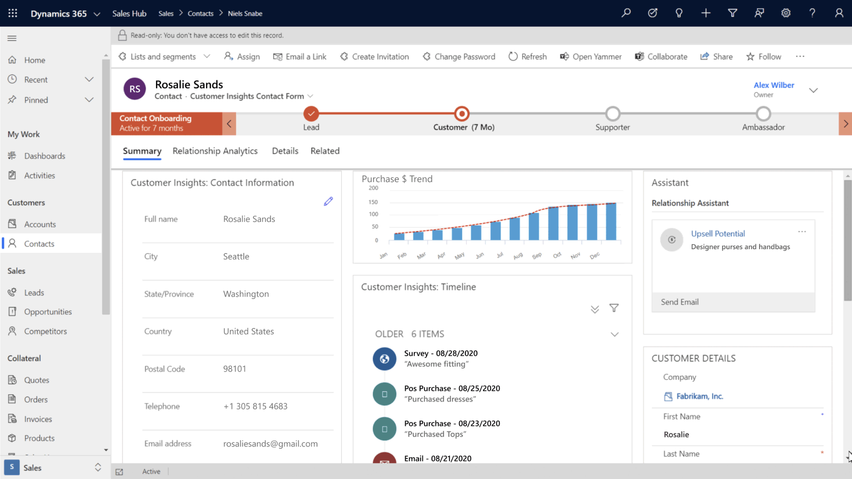Click the Fabrikam, Inc. company link
The height and width of the screenshot is (479, 852).
coord(699,397)
